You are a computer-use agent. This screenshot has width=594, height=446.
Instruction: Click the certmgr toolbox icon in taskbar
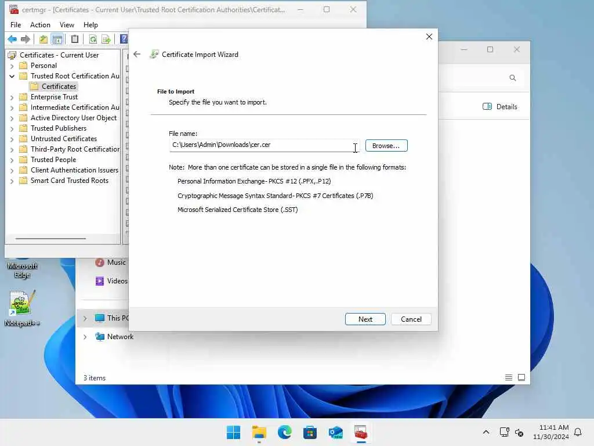(x=361, y=432)
